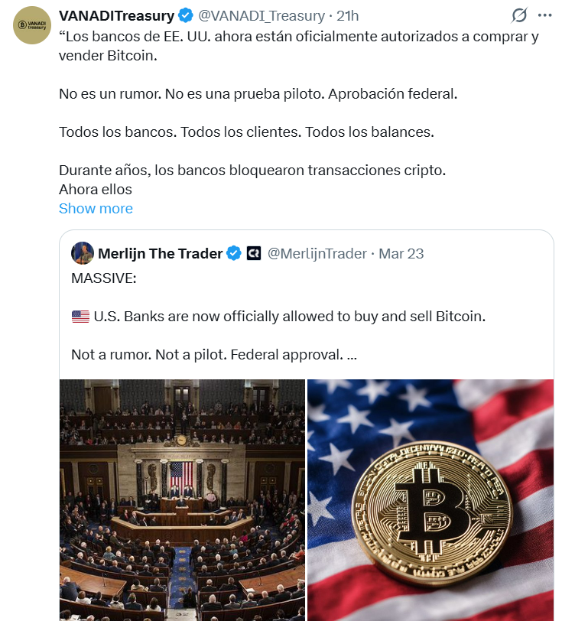The width and height of the screenshot is (562, 621).
Task: Click the affiliate badge beside Merlijn's name
Action: point(254,253)
